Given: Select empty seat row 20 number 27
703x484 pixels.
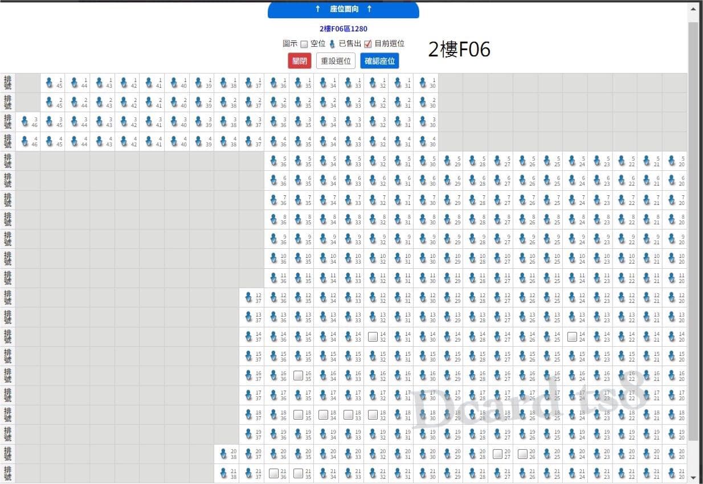Looking at the screenshot, I should pos(498,454).
